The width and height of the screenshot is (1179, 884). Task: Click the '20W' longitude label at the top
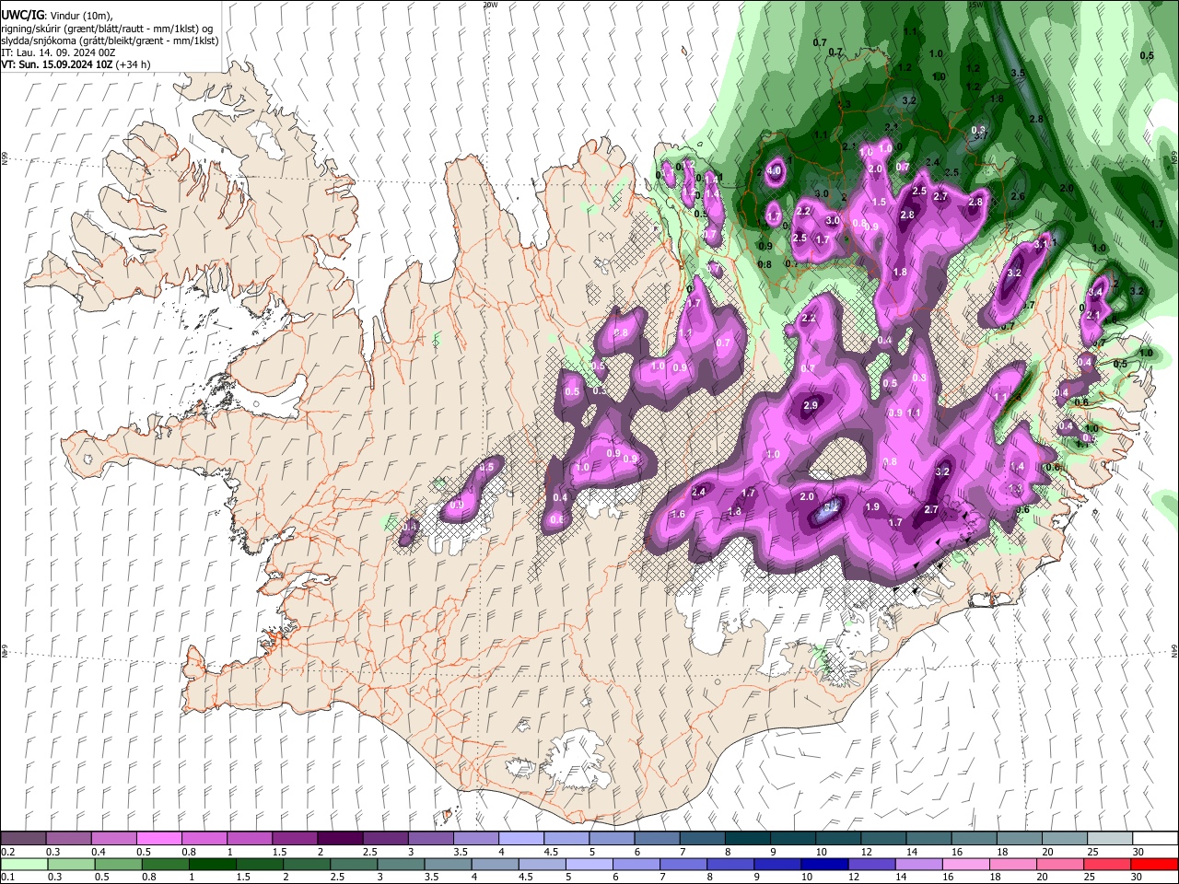click(x=490, y=5)
